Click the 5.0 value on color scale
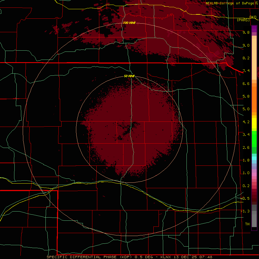 [x=246, y=109]
